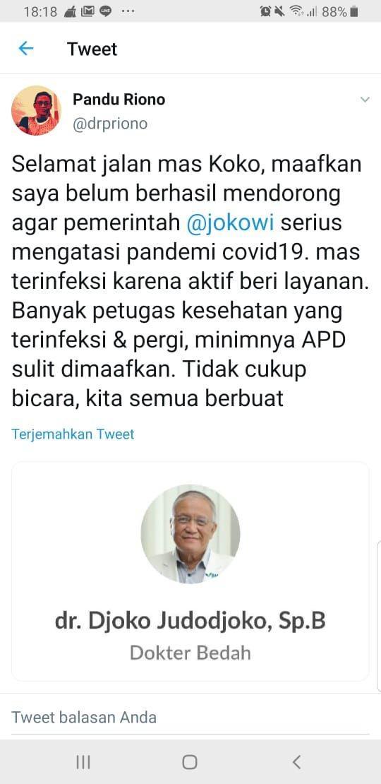This screenshot has height=784, width=381.
Task: Tap the Android home button icon
Action: pyautogui.click(x=190, y=761)
